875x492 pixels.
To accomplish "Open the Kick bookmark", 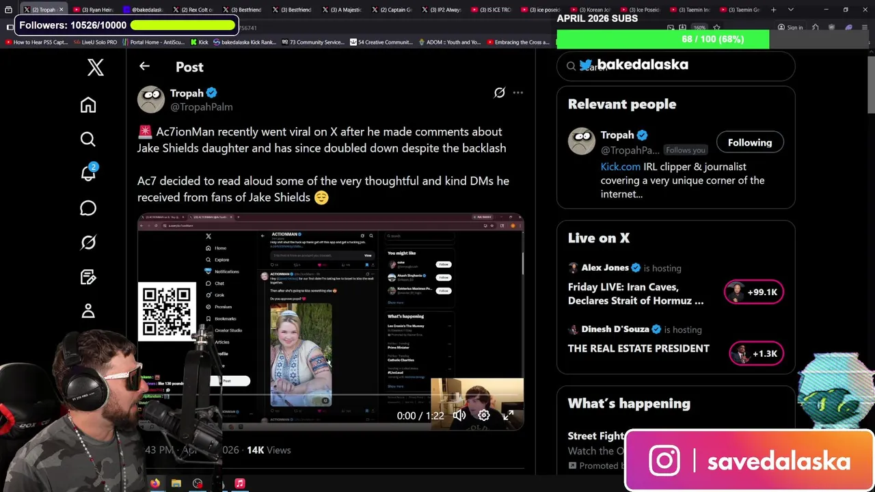I will (199, 42).
